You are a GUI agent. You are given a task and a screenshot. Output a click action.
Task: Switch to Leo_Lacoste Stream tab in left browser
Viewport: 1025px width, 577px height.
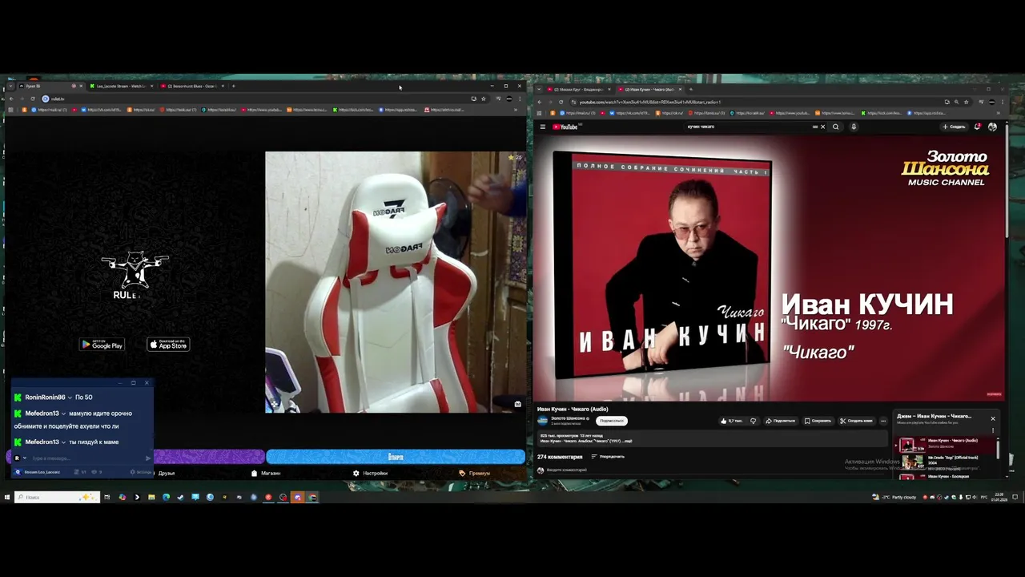coord(120,86)
